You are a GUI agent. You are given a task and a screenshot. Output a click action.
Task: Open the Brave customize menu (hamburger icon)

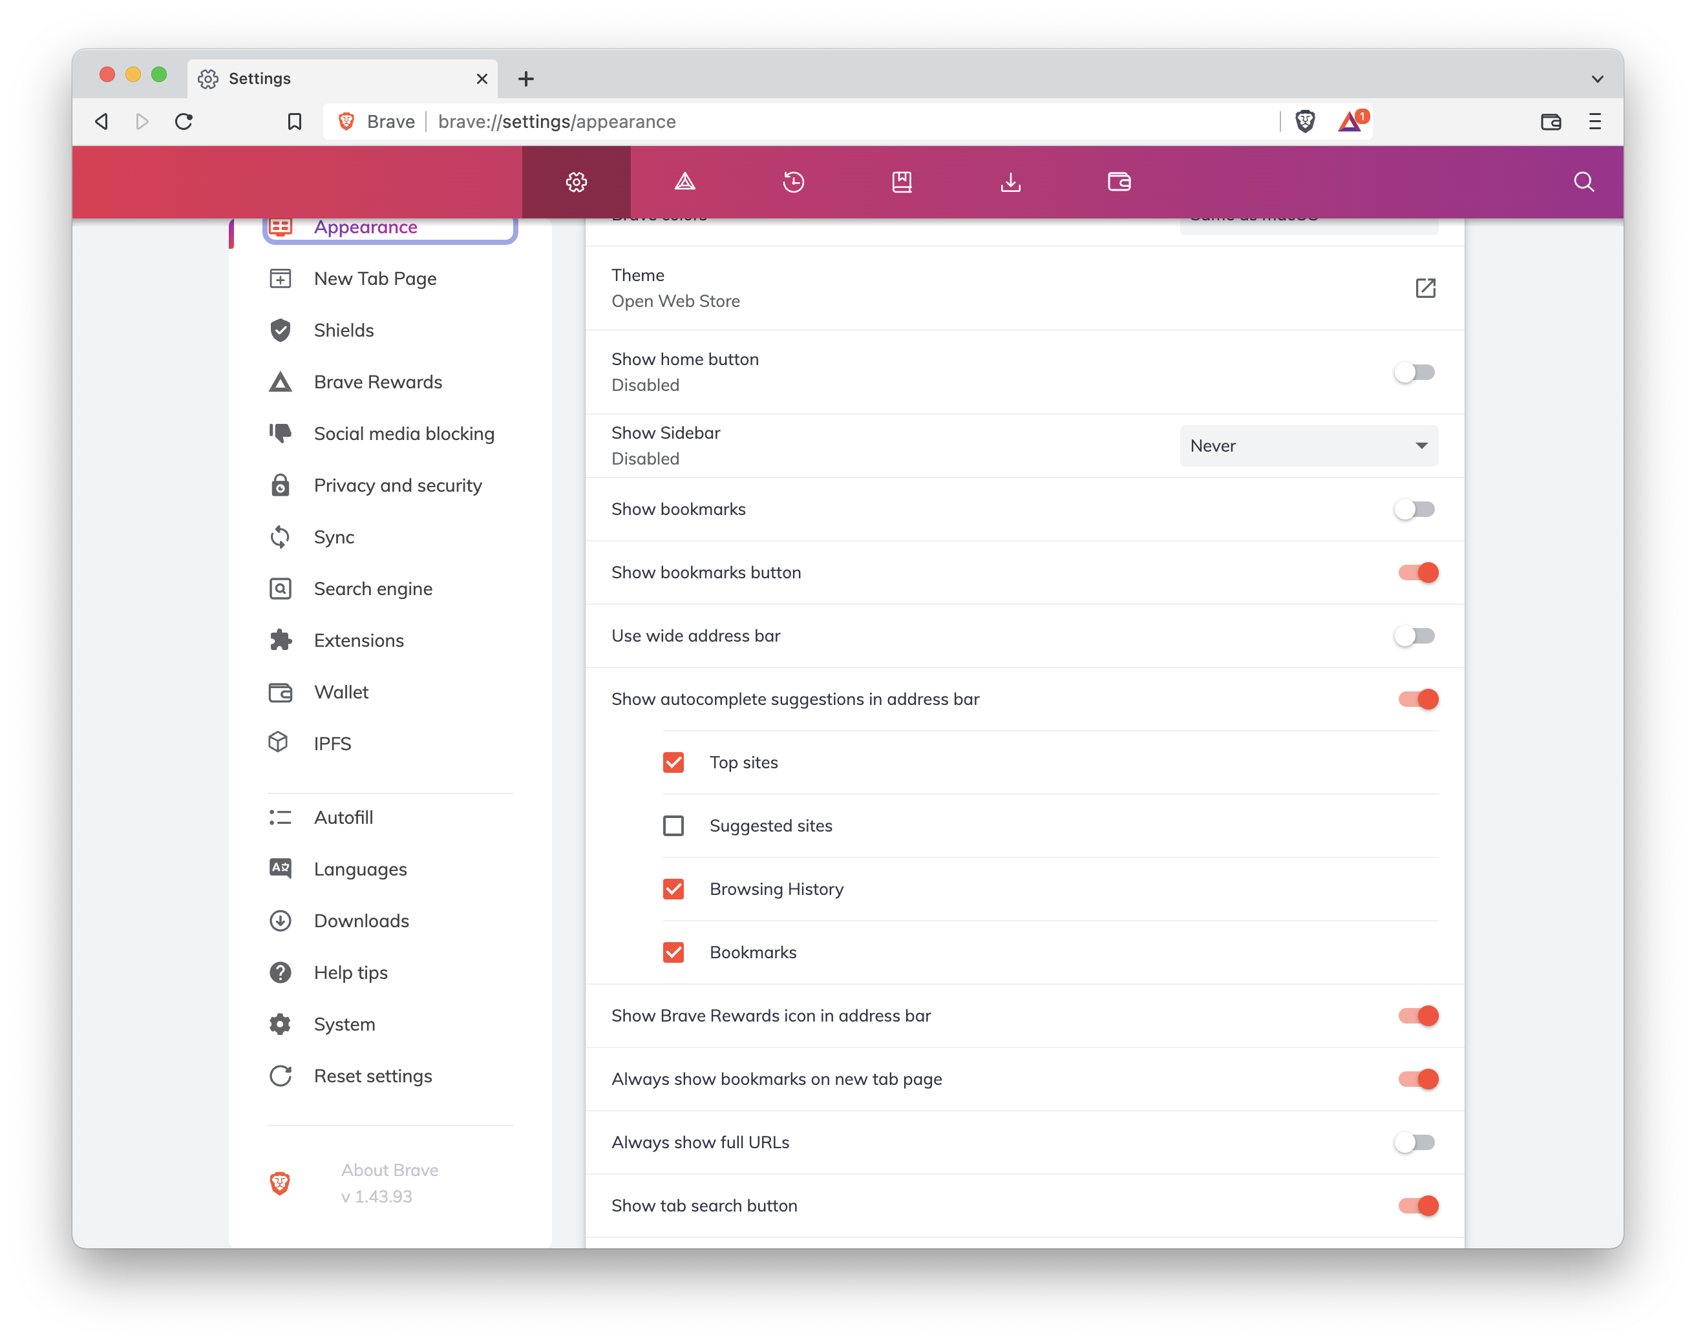point(1595,122)
